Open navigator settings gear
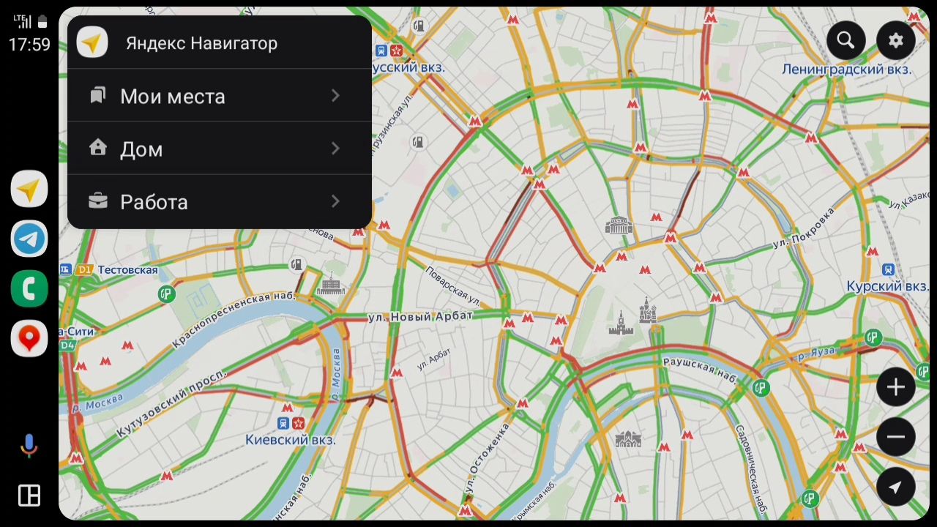Viewport: 937px width, 527px height. [x=896, y=41]
